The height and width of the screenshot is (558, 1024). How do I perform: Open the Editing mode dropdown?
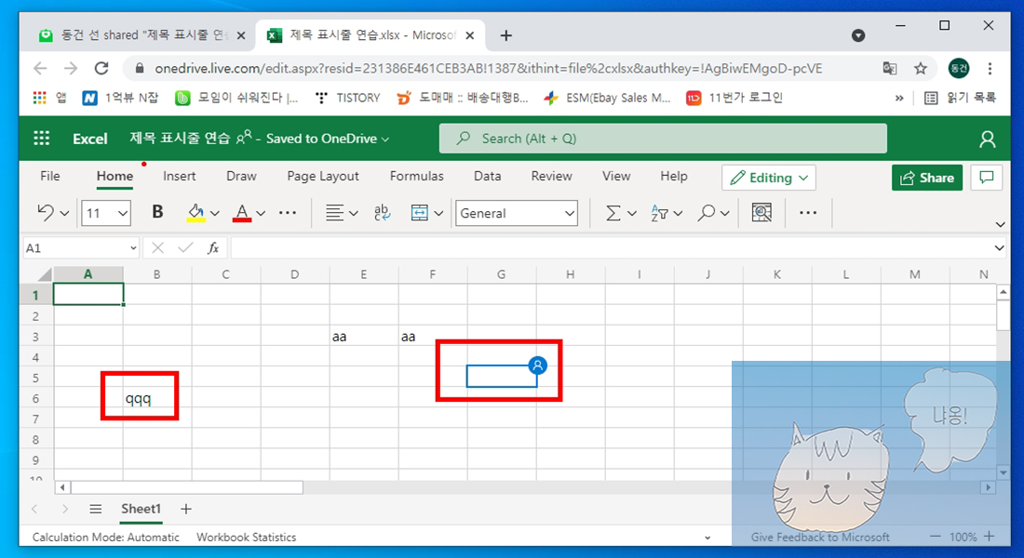769,178
